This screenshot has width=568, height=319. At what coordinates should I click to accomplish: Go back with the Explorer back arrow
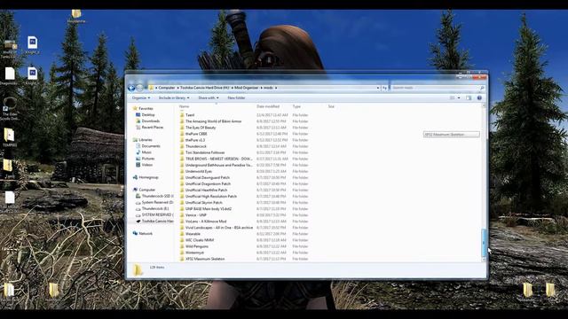point(131,88)
